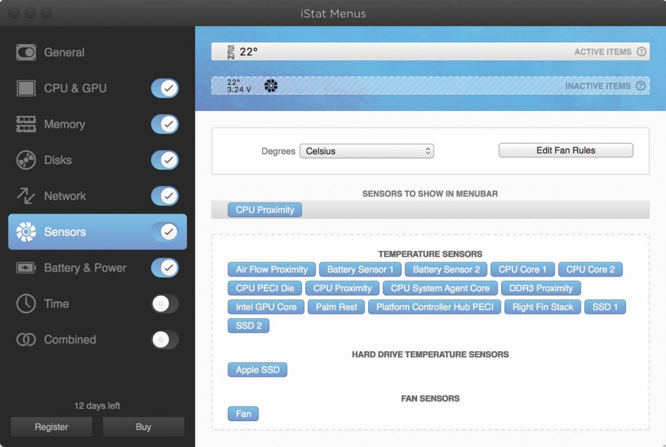Click the Buy button
666x447 pixels.
(143, 427)
